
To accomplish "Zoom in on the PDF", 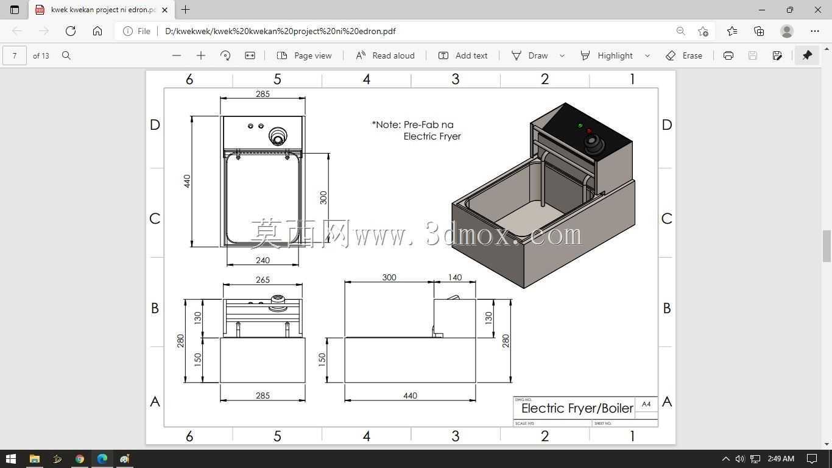I will click(x=201, y=55).
